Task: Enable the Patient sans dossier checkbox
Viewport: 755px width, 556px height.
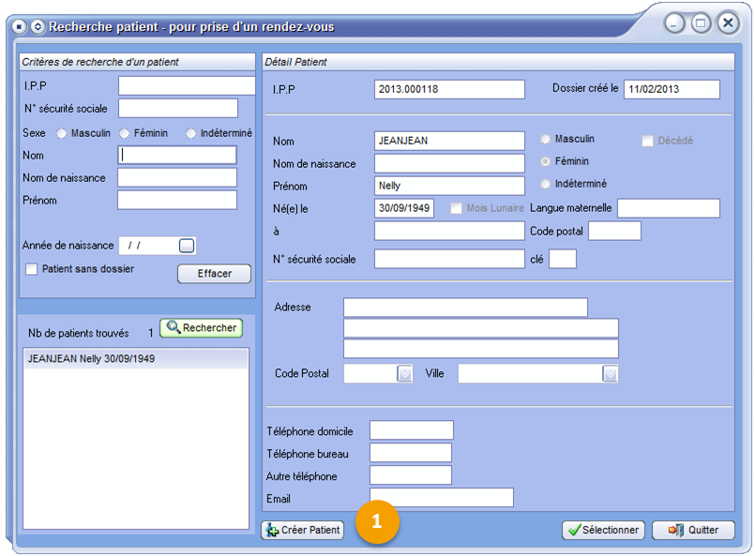Action: 32,269
